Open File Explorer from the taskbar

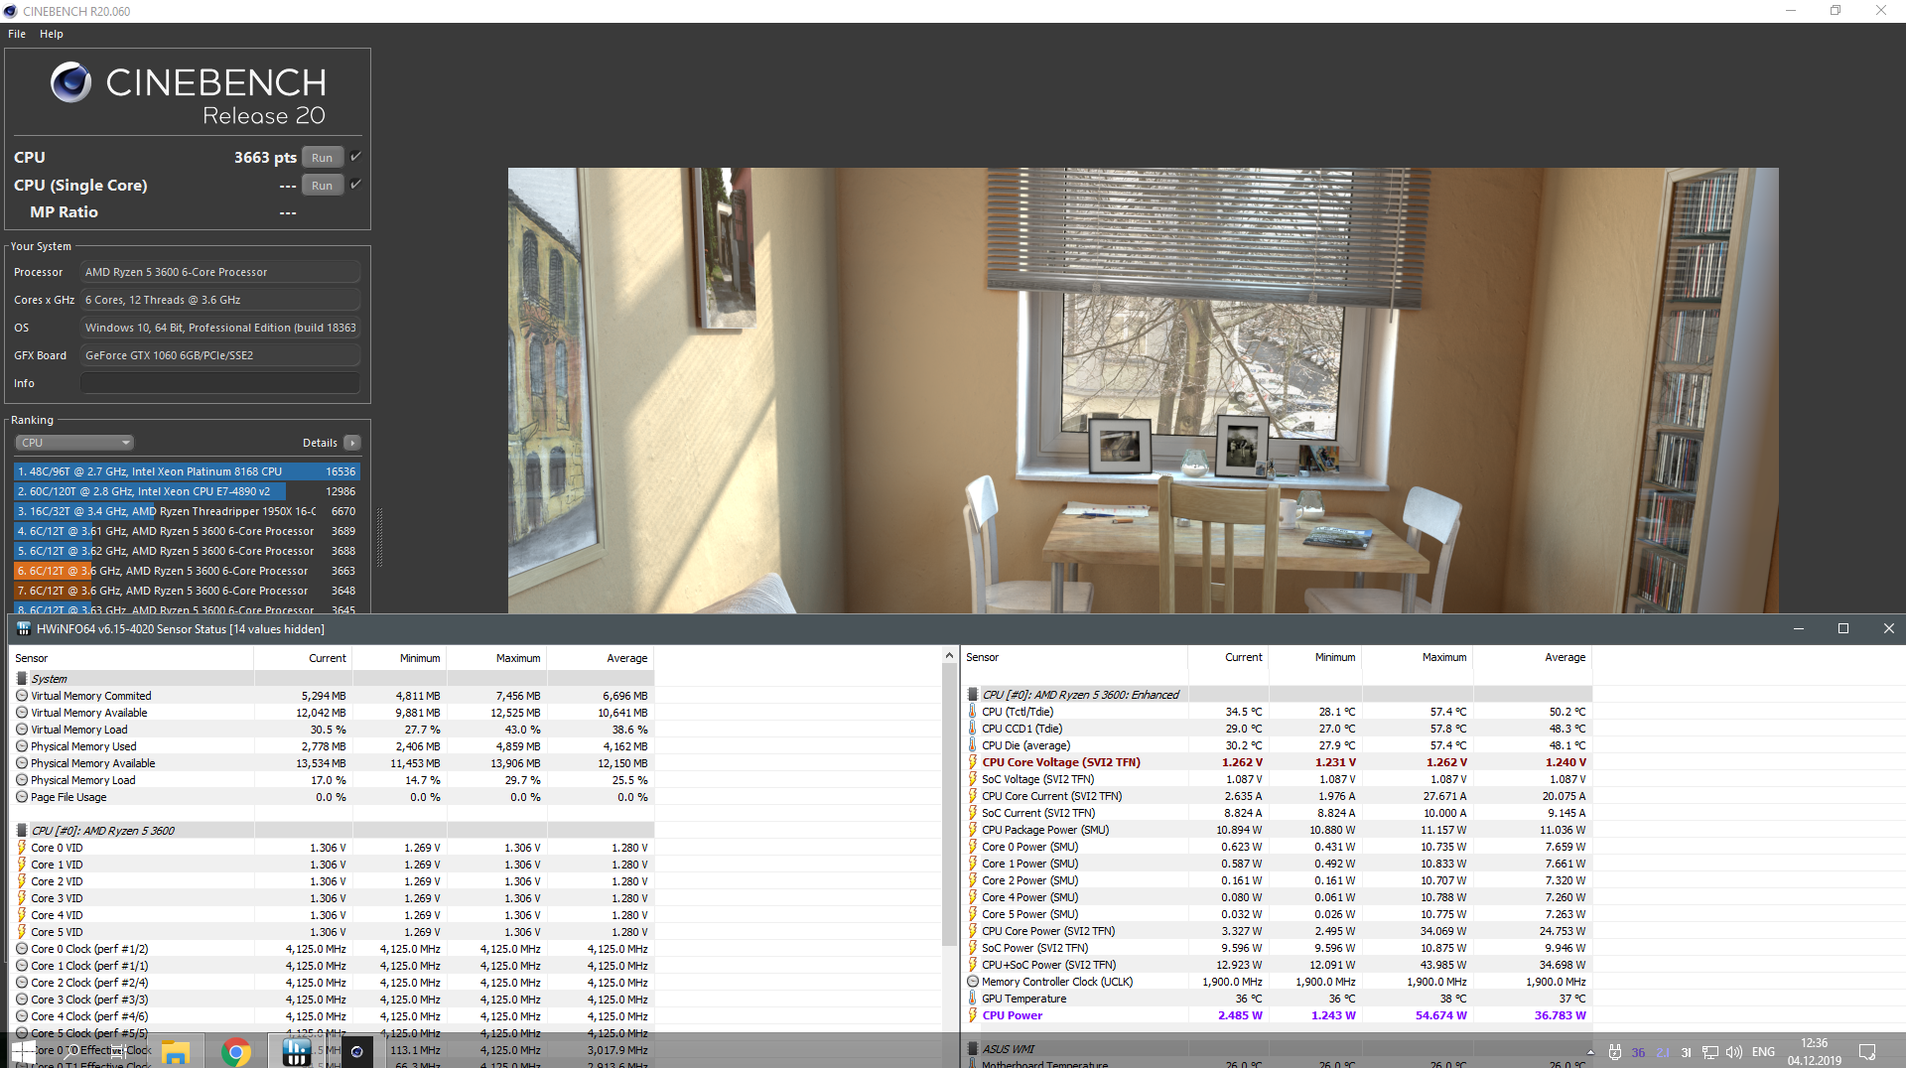pos(176,1051)
